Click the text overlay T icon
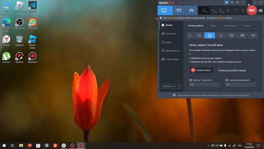This screenshot has height=149, width=264. tap(236, 11)
